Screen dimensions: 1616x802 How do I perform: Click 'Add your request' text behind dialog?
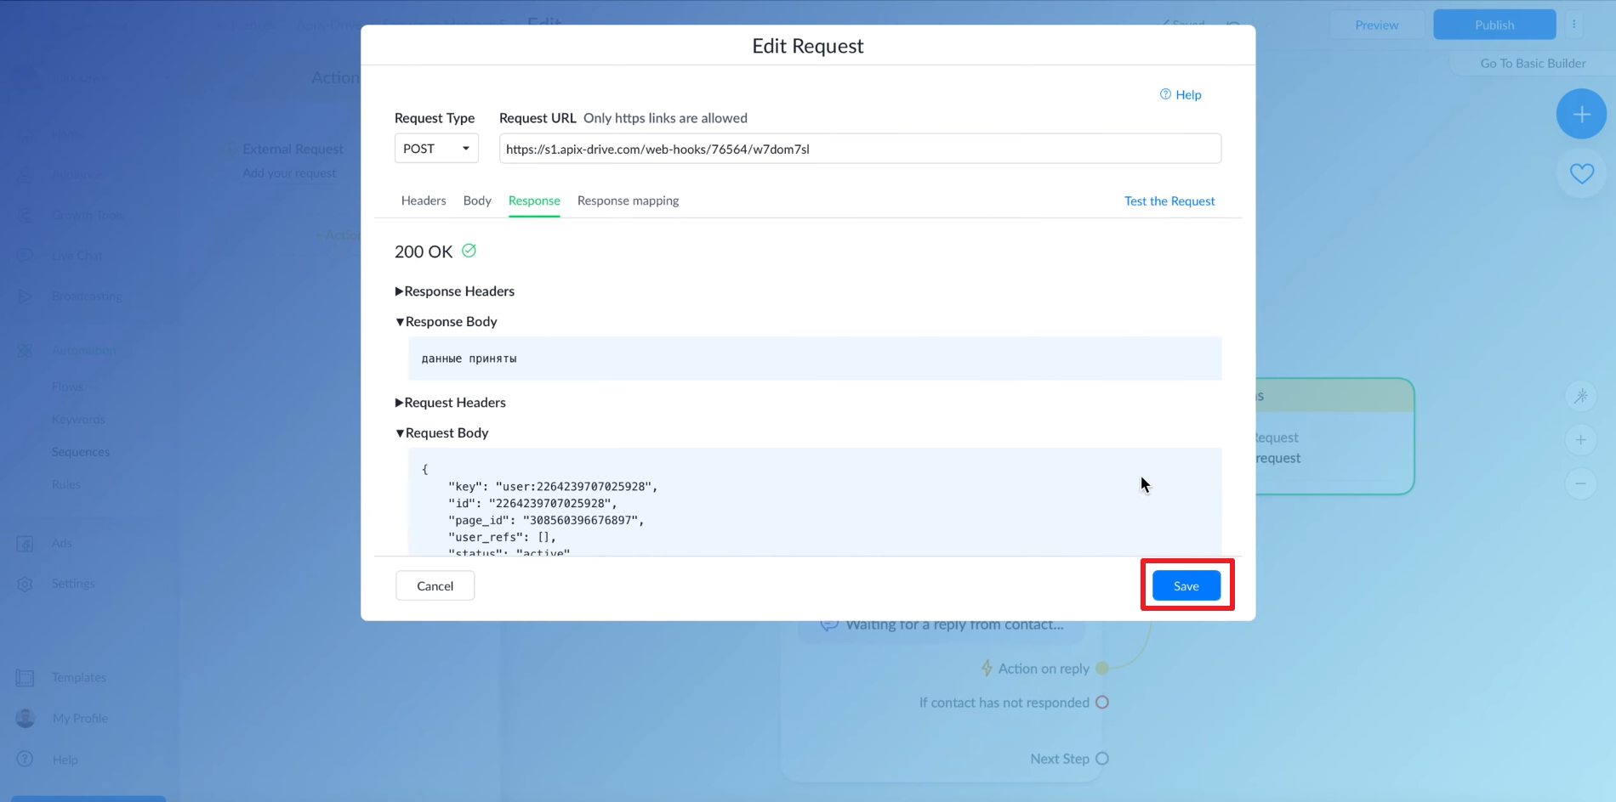pos(289,173)
